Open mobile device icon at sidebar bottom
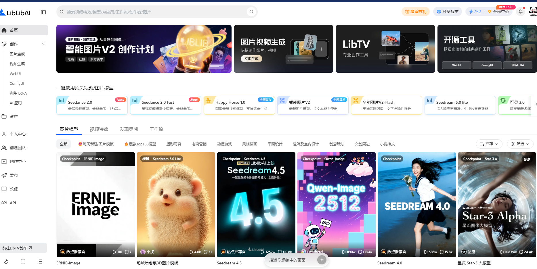 click(23, 262)
